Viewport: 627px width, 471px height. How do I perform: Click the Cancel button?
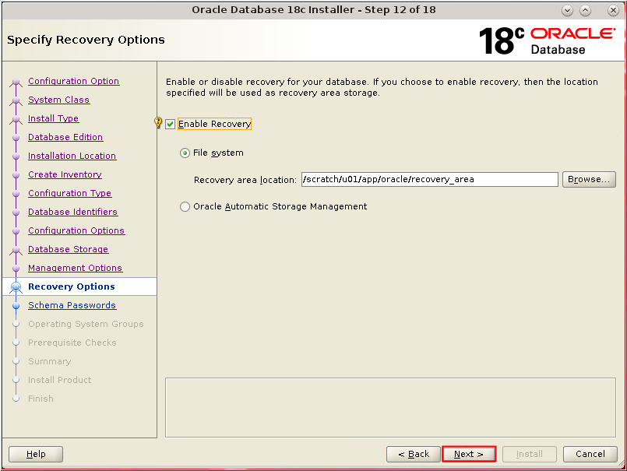point(590,454)
